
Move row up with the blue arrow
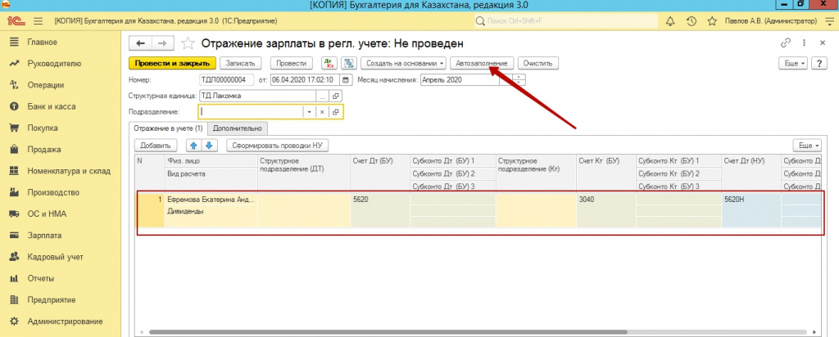(x=193, y=146)
